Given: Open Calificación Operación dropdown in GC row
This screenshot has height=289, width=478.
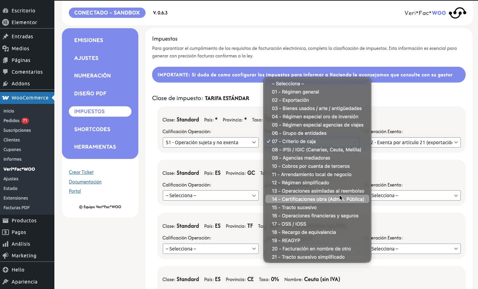Looking at the screenshot, I should click(211, 195).
